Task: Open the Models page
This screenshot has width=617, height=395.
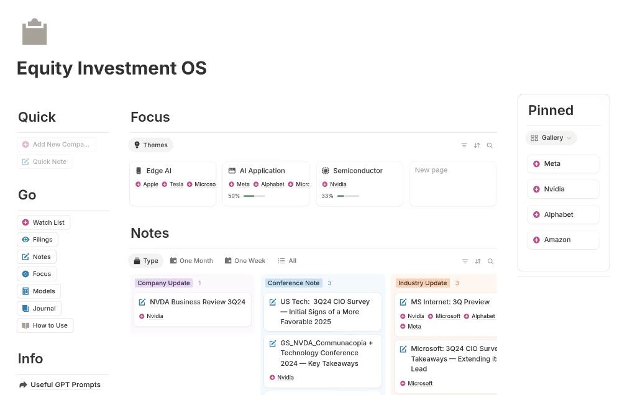Action: 39,291
